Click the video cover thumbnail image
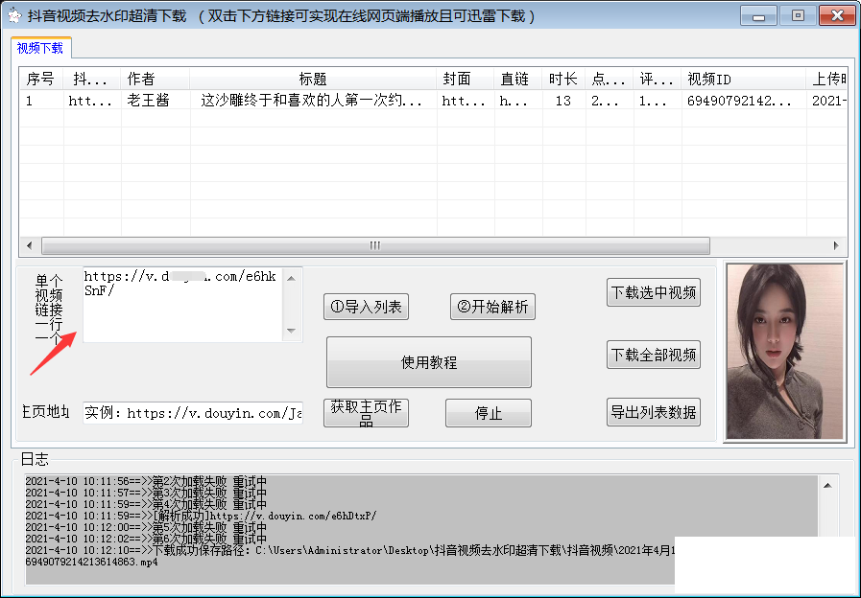This screenshot has width=861, height=598. tap(784, 352)
